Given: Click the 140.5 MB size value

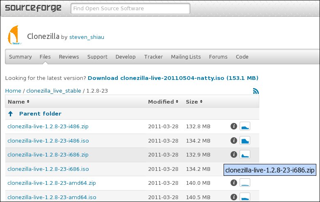Looking at the screenshot, I should tap(198, 197).
